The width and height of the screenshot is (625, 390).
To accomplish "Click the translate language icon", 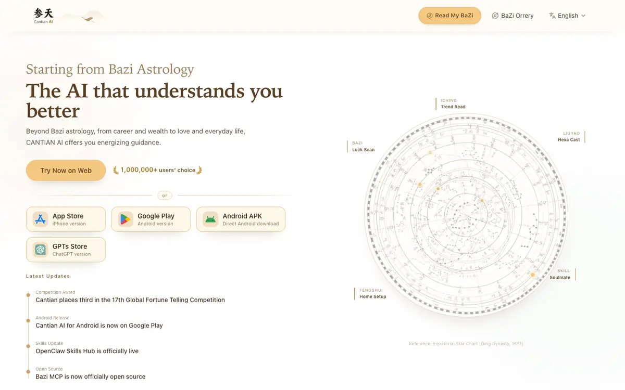I will (553, 16).
